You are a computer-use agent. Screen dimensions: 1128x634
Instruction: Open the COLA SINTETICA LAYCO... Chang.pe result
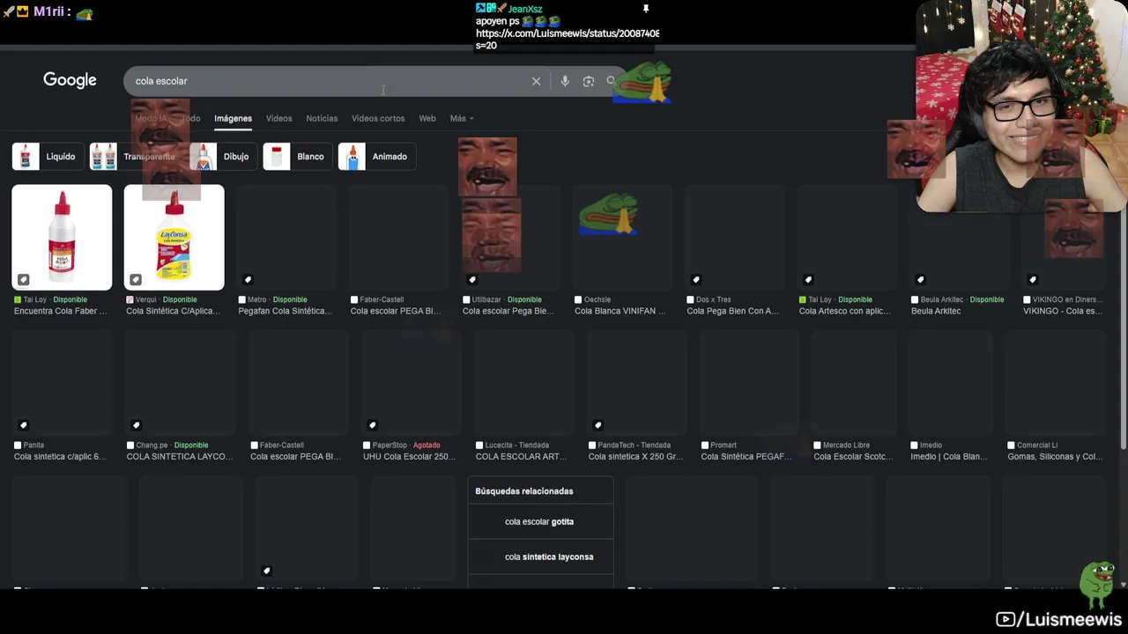(x=180, y=456)
